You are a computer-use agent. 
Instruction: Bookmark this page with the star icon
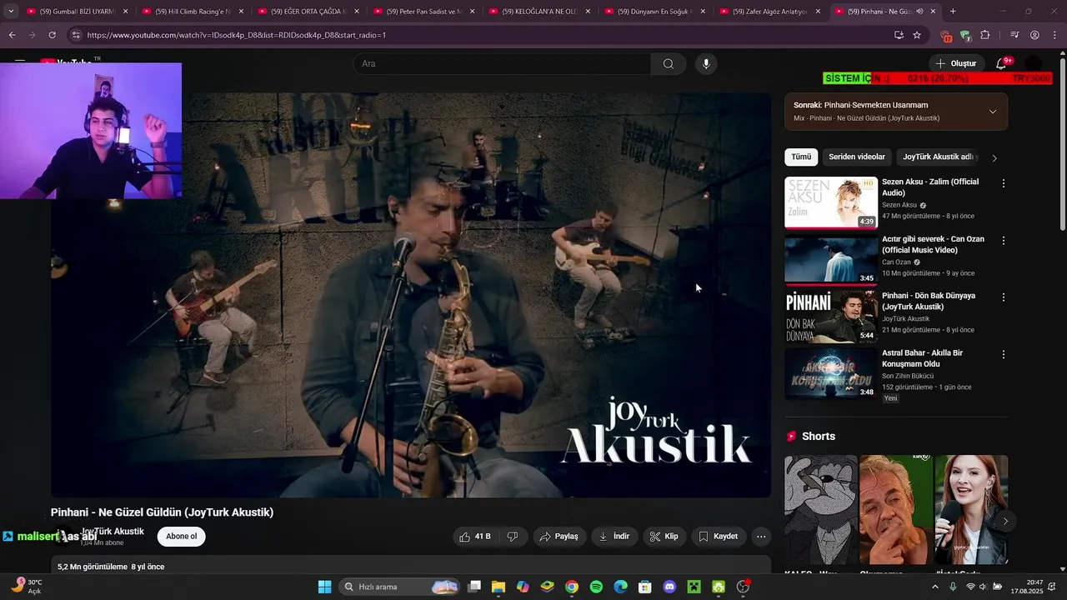(x=917, y=35)
